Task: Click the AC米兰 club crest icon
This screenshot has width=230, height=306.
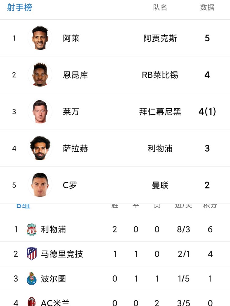Action: [x=32, y=301]
